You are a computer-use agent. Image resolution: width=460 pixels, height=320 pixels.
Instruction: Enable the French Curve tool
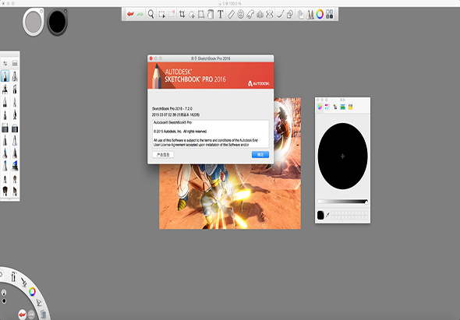(250, 14)
